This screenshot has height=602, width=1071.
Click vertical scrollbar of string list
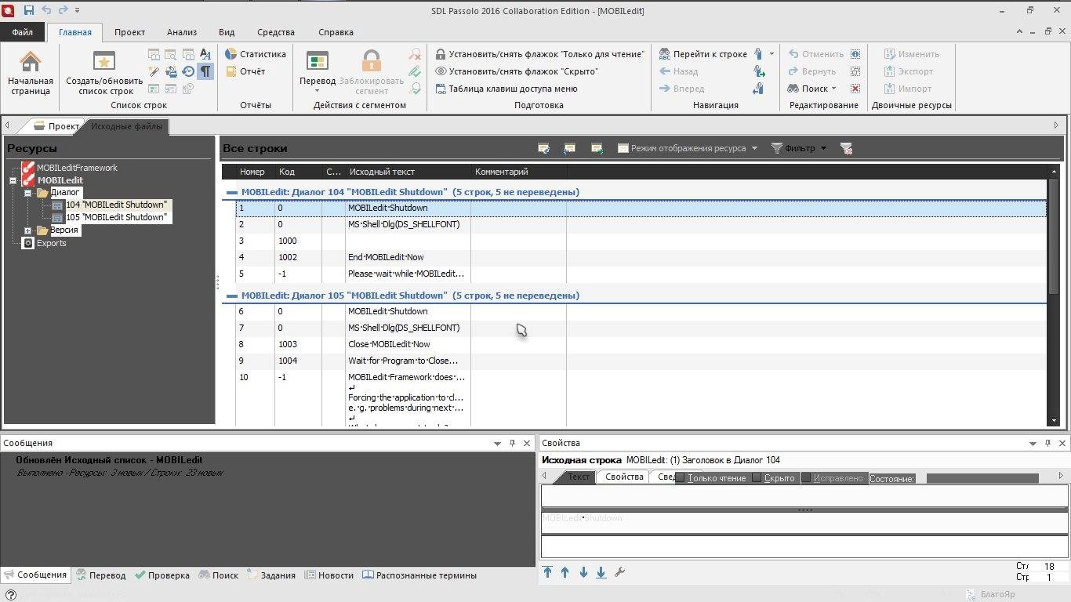click(x=1055, y=236)
